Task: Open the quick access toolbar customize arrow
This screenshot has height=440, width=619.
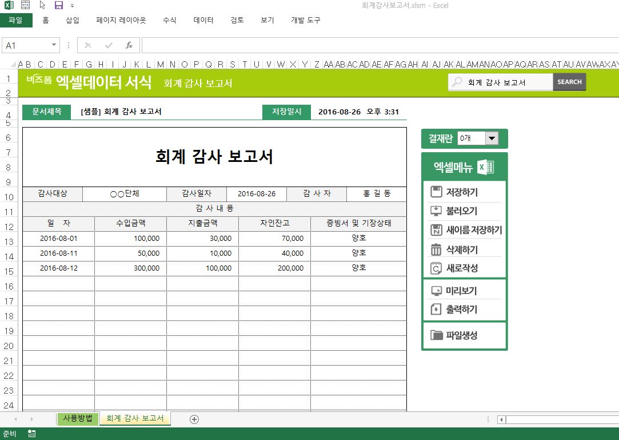Action: click(x=72, y=6)
